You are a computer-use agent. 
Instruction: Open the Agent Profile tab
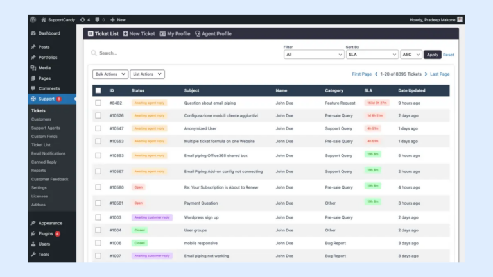coord(213,34)
